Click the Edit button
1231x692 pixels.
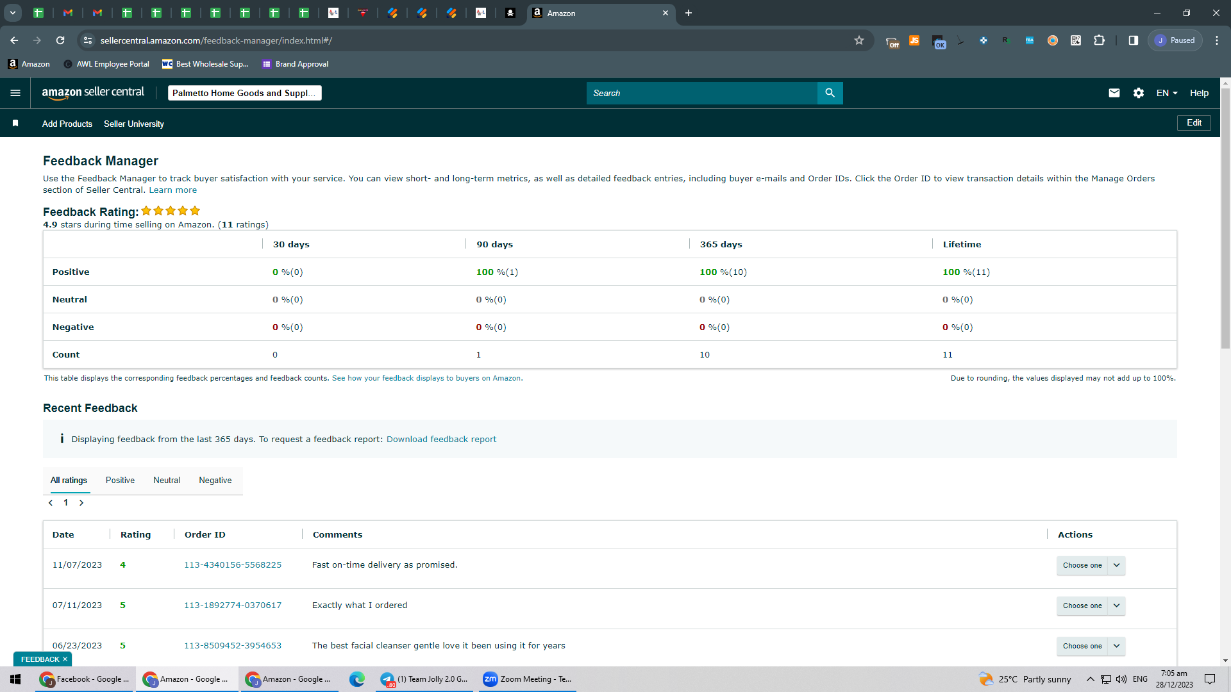[x=1194, y=122]
